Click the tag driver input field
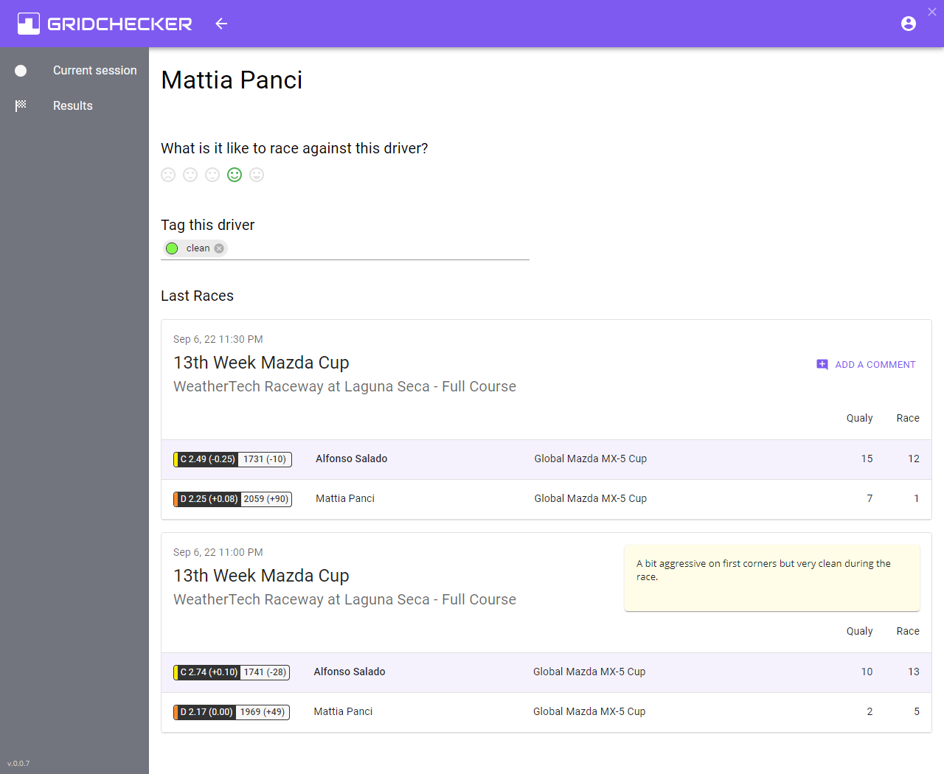 [376, 248]
